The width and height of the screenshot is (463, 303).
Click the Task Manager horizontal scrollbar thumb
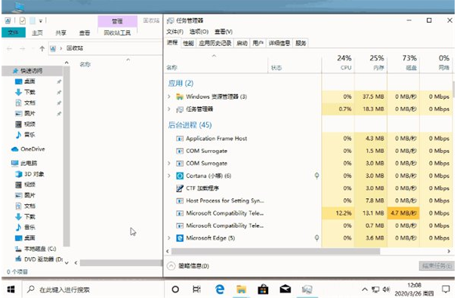(x=276, y=252)
